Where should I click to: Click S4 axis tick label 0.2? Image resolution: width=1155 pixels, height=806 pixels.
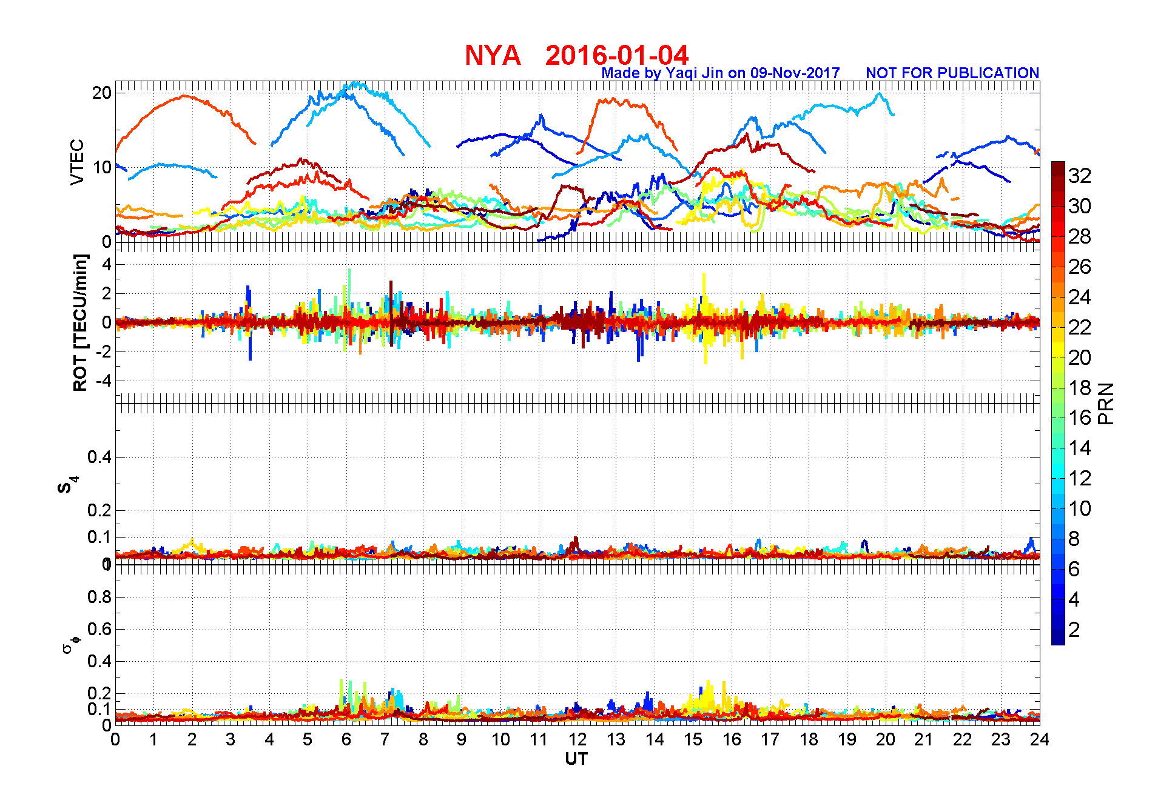coord(99,510)
